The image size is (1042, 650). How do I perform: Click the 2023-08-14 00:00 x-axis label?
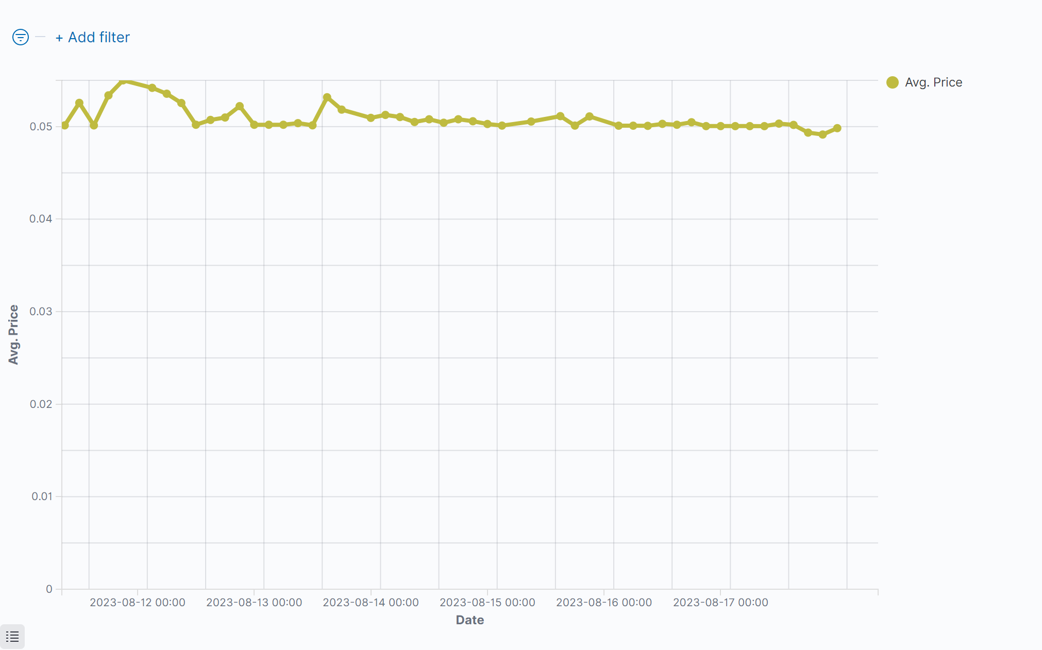click(x=371, y=603)
